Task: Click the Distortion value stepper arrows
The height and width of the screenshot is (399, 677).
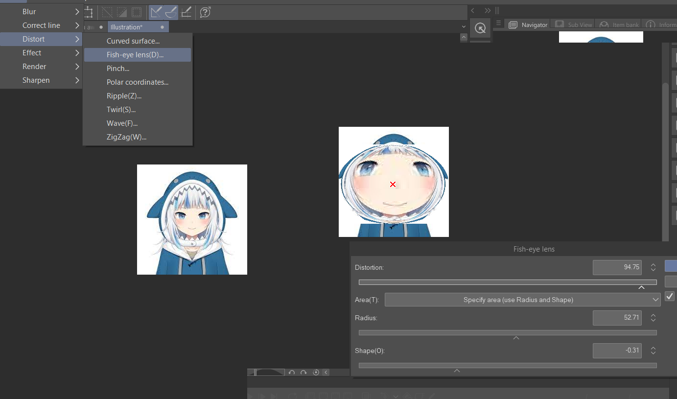Action: (x=653, y=267)
